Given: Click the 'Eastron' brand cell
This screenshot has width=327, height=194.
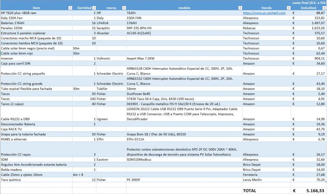Looking at the screenshot, I should (111, 159).
